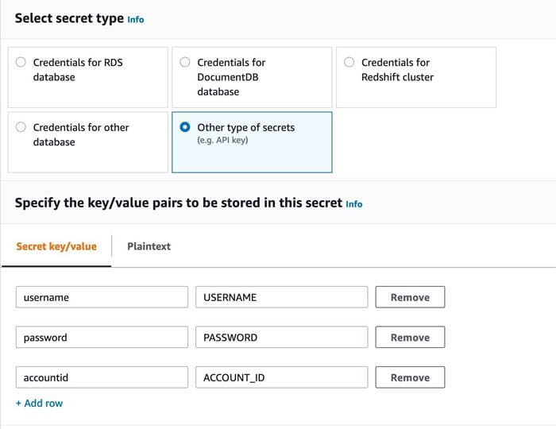Screen dimensions: 556x429
Task: Pick Credentials for other database radio
Action: pyautogui.click(x=21, y=127)
